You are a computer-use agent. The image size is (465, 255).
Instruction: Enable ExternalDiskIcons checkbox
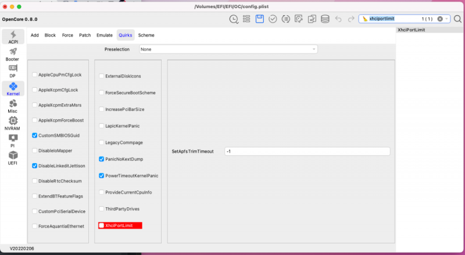tap(101, 76)
